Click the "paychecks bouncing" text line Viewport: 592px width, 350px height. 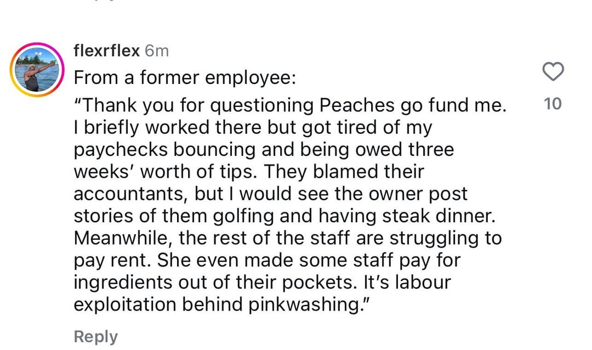click(x=264, y=149)
